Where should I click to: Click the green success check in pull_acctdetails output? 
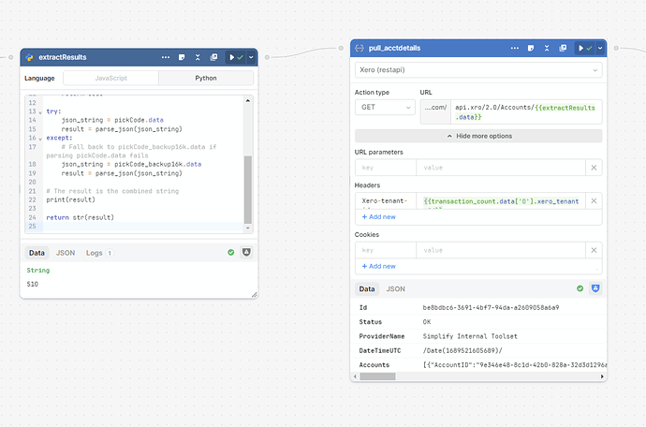click(x=580, y=288)
